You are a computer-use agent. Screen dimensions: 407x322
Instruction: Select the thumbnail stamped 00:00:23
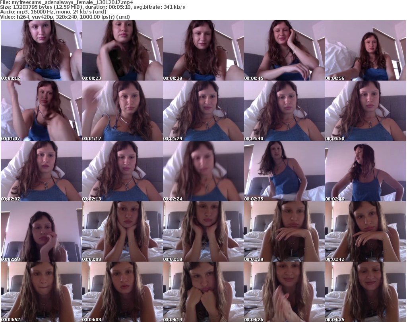coord(122,50)
